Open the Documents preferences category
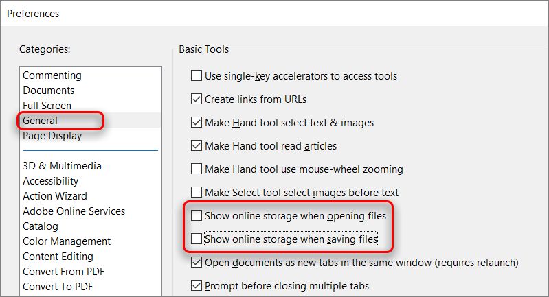The height and width of the screenshot is (297, 549). pos(49,91)
